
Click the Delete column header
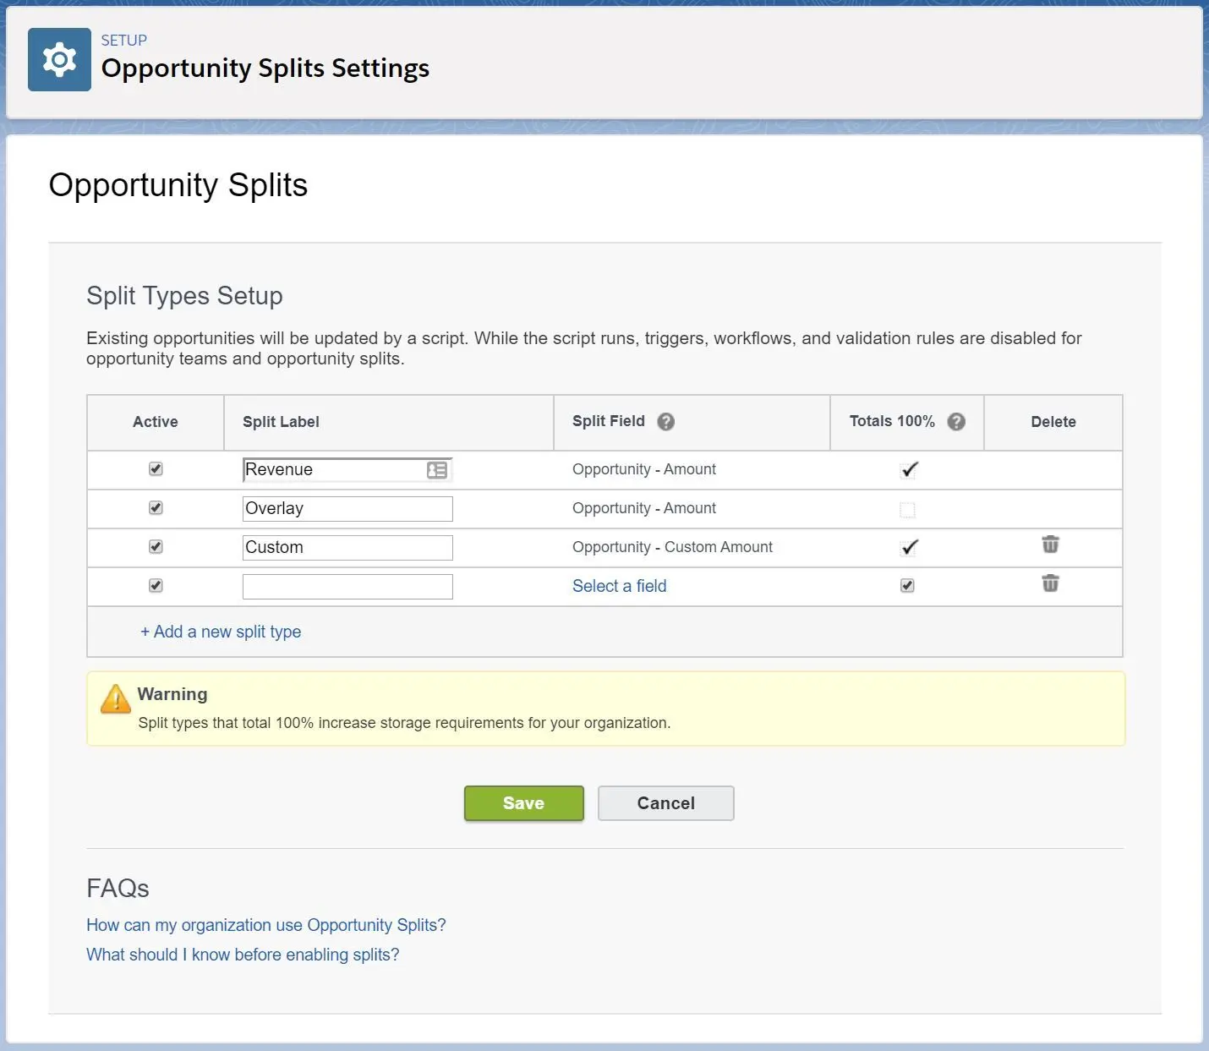(x=1053, y=422)
